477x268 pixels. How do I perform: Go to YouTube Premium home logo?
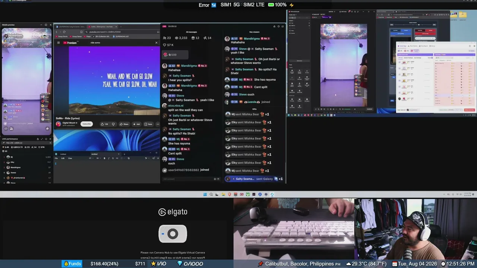coord(70,43)
